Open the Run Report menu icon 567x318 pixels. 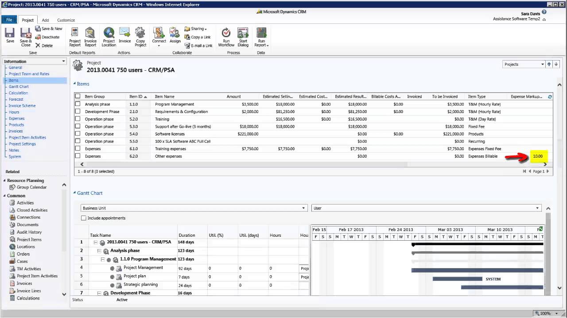[261, 37]
